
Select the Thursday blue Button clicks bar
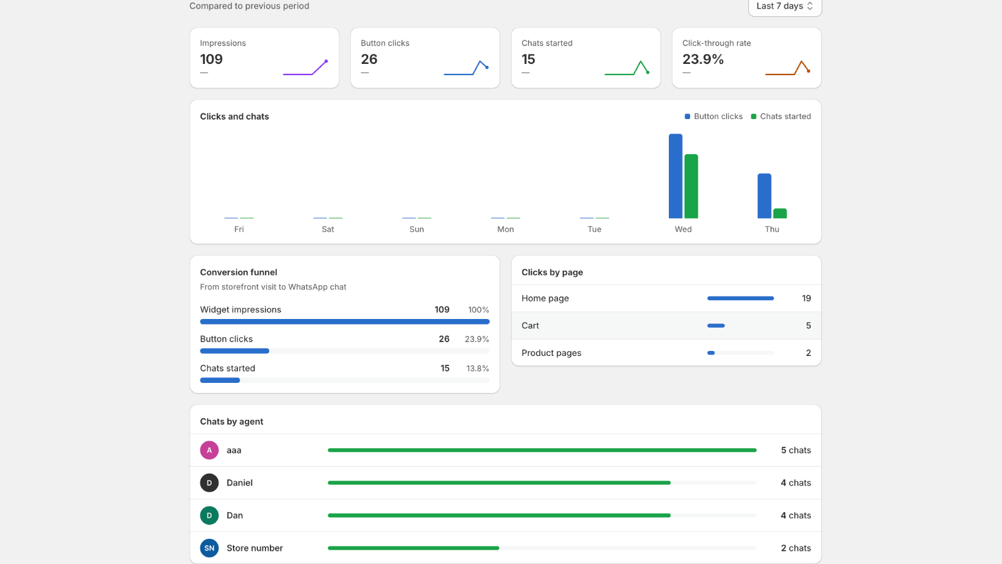click(x=765, y=196)
